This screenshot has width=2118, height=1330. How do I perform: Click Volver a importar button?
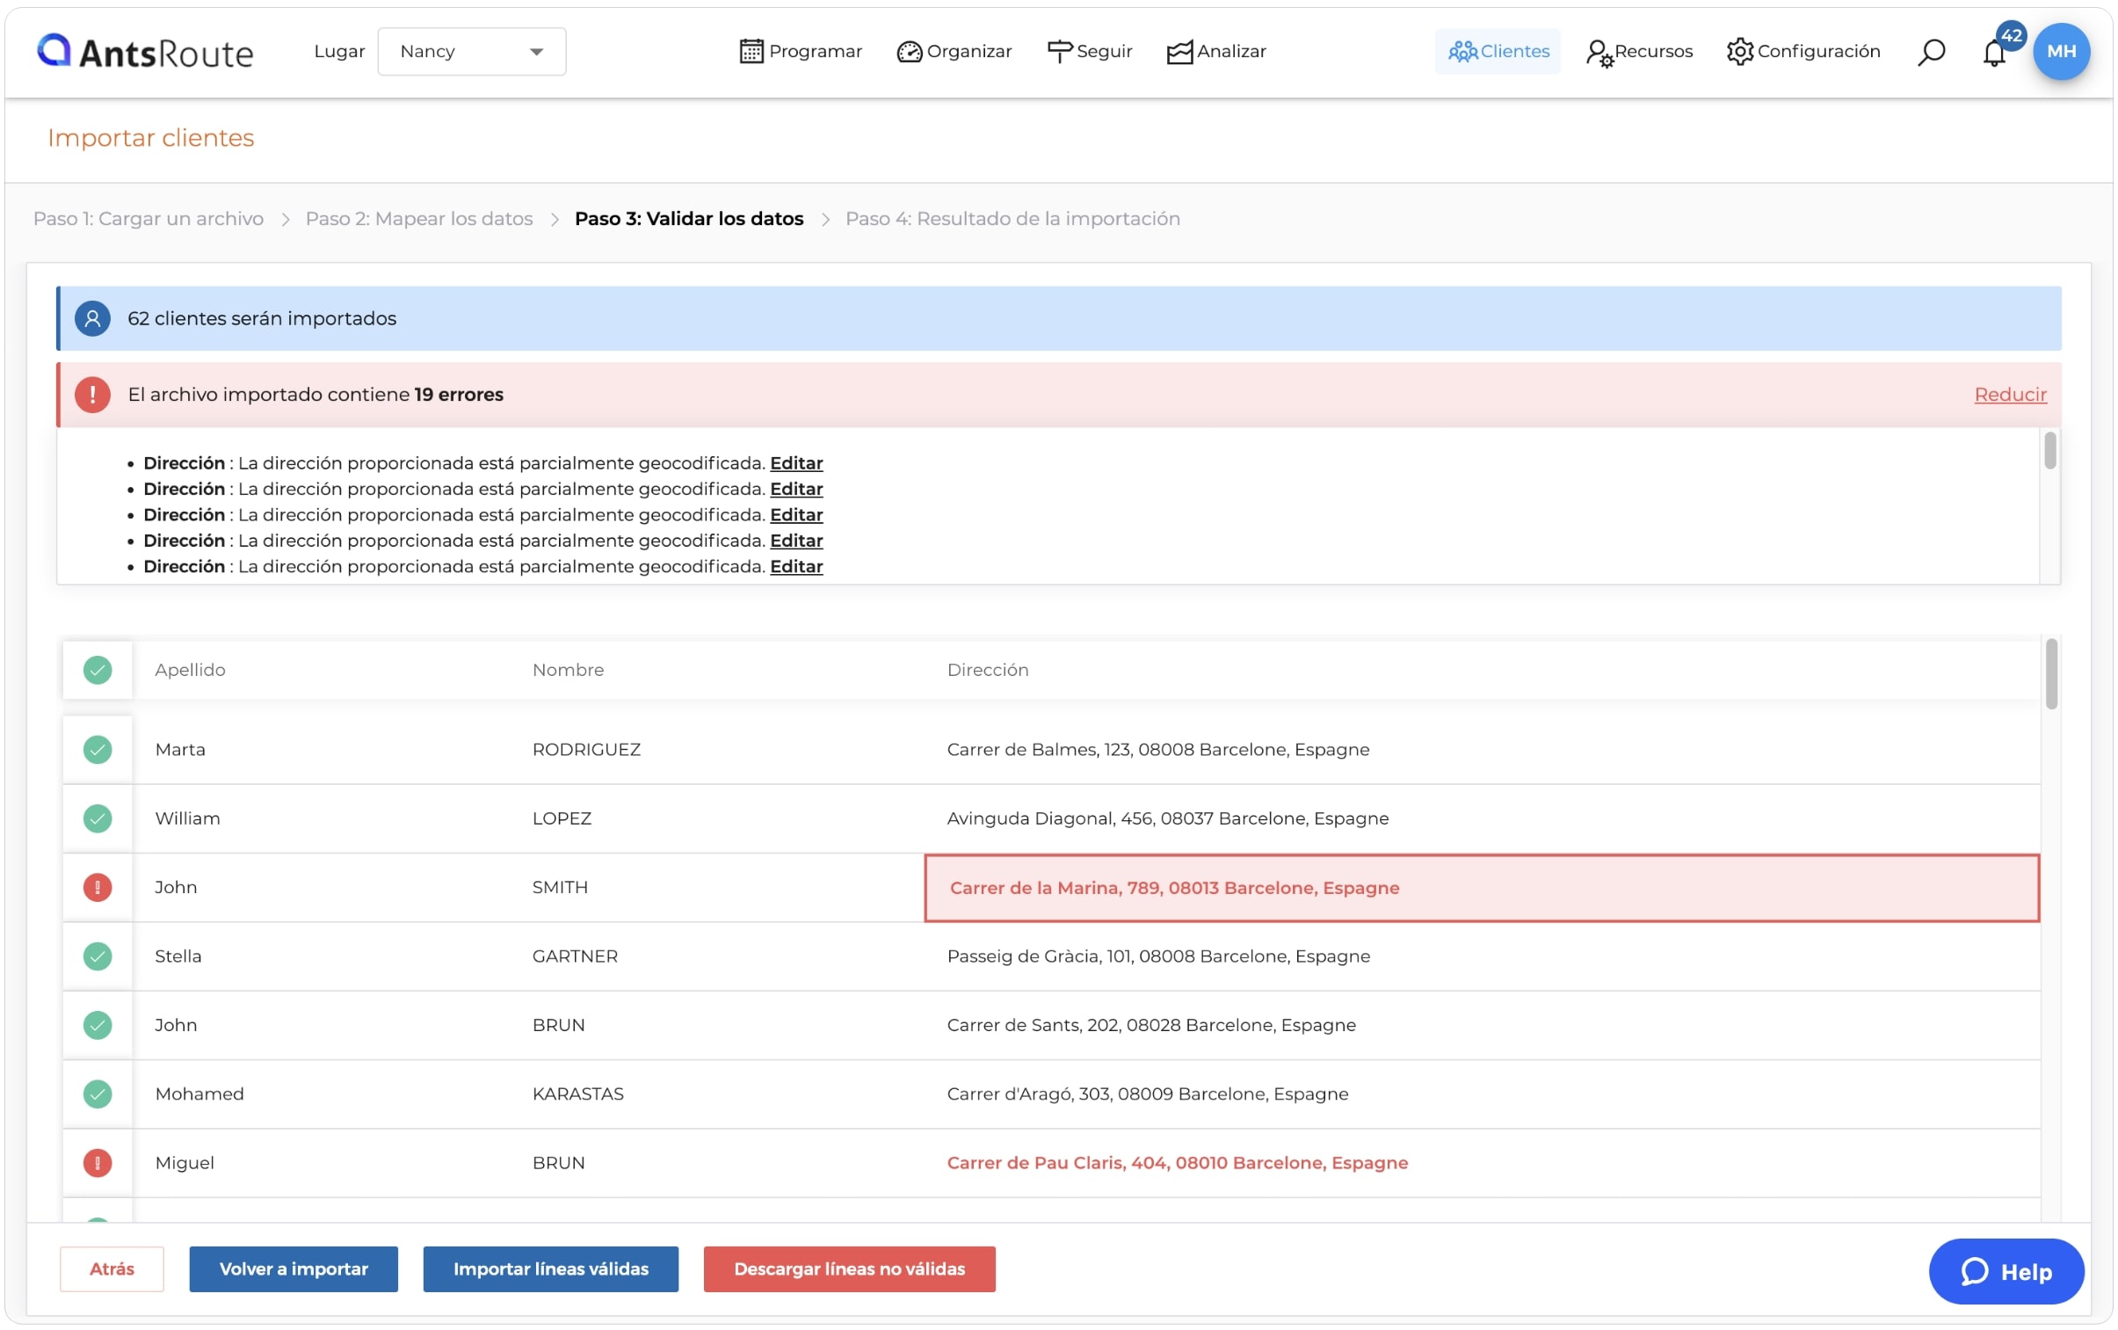pos(294,1269)
